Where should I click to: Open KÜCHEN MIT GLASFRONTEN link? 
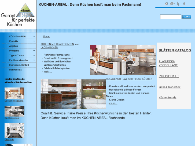[x=57, y=44]
